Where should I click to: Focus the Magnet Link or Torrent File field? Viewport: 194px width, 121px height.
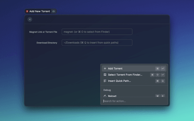[97, 32]
